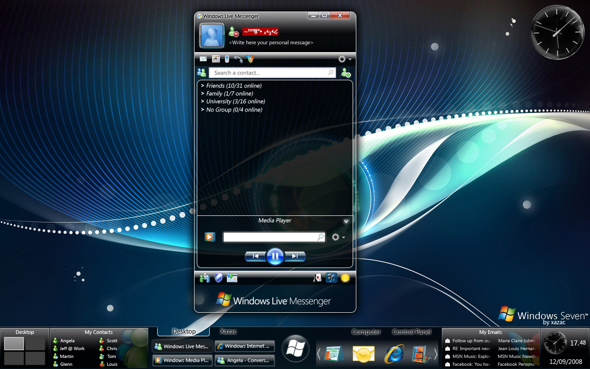Open the Messenger options gear menu
This screenshot has height=369, width=590.
[x=344, y=59]
